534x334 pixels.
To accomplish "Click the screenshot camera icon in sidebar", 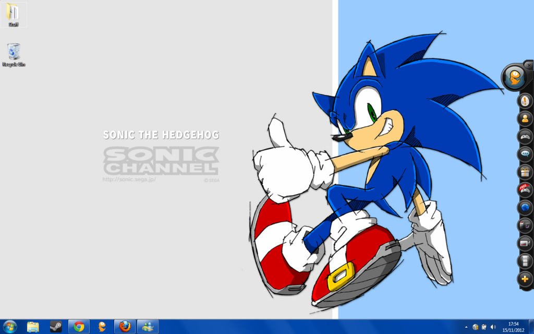I will tap(525, 225).
